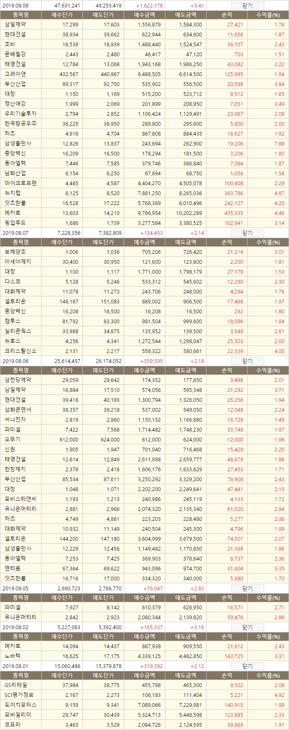Click stock name 모바일리더
This screenshot has height=730, width=289.
(18, 715)
